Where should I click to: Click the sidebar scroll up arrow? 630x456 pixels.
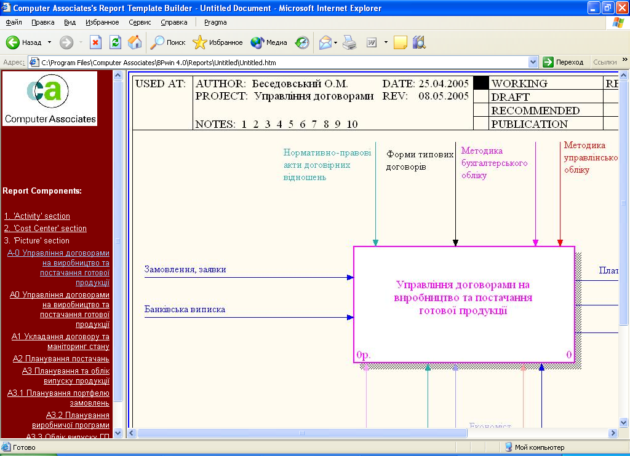118,76
